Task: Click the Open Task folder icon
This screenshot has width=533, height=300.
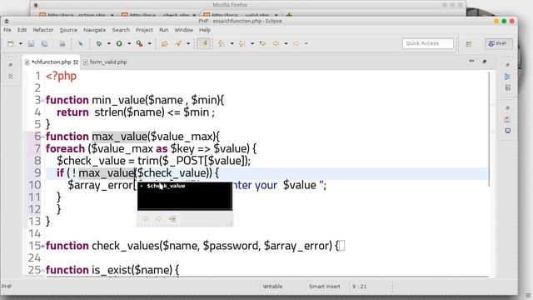Action: (165, 43)
